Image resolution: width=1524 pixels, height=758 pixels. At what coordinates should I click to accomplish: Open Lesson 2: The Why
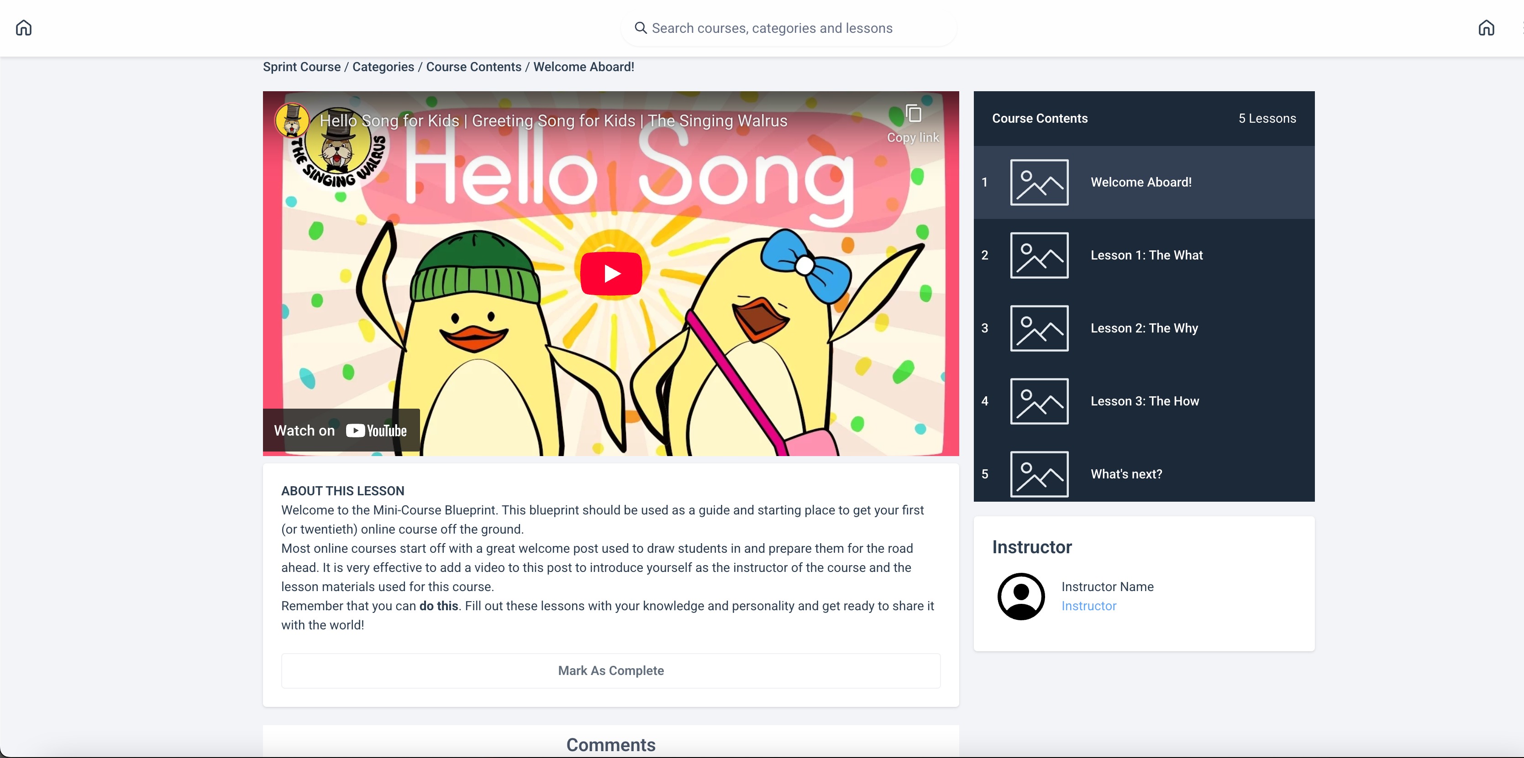[1144, 328]
